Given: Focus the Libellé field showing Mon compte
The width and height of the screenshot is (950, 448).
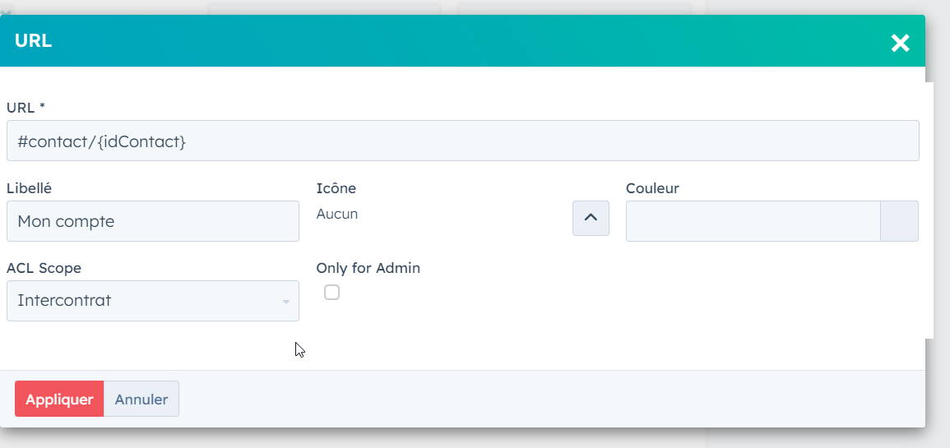Looking at the screenshot, I should tap(152, 221).
